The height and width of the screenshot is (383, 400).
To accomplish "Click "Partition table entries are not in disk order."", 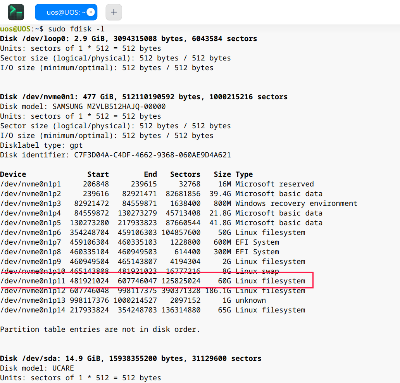I will [x=100, y=330].
